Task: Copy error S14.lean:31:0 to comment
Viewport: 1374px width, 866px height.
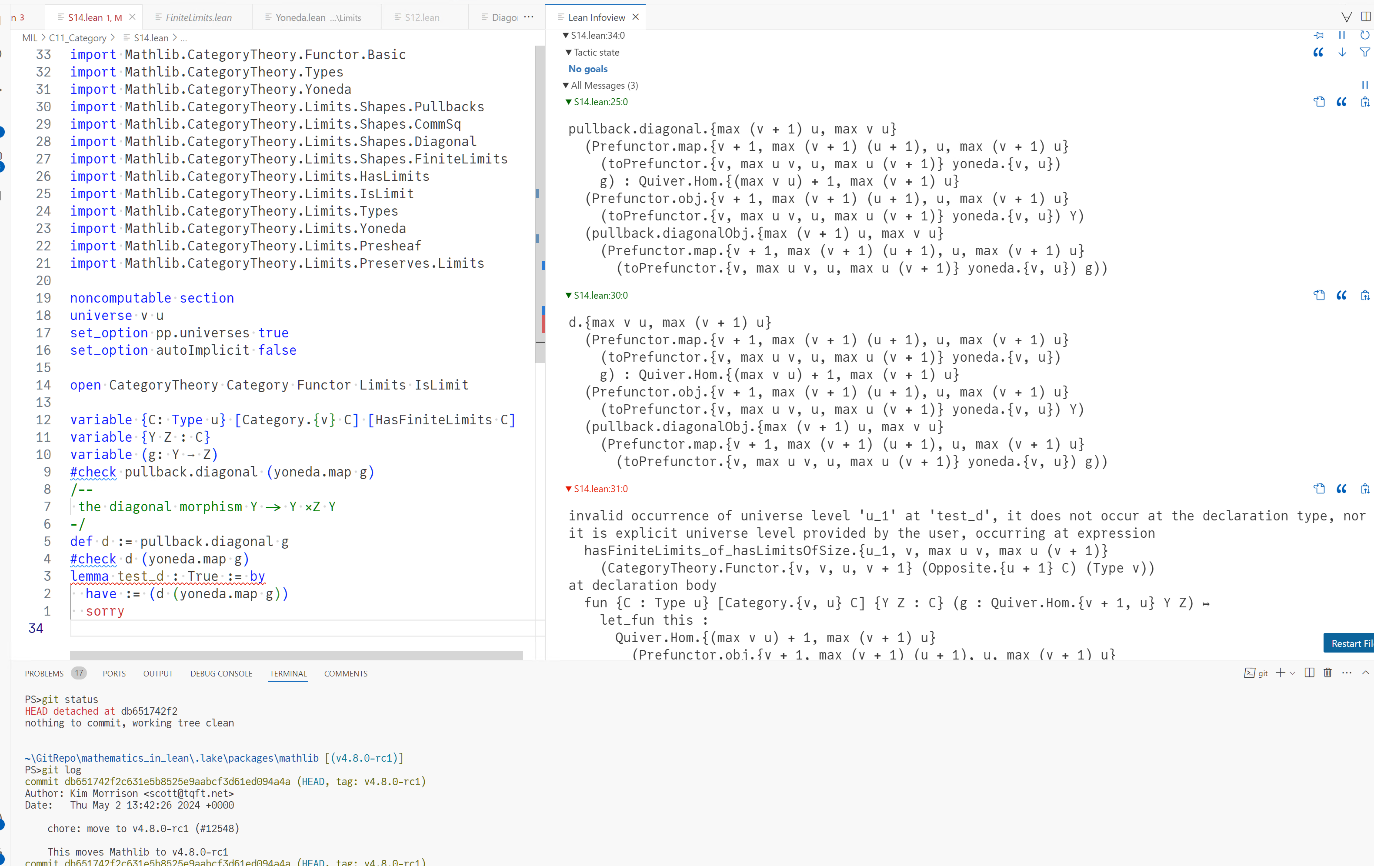Action: [x=1341, y=489]
